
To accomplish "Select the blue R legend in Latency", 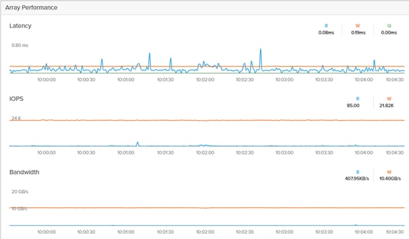I will click(326, 26).
